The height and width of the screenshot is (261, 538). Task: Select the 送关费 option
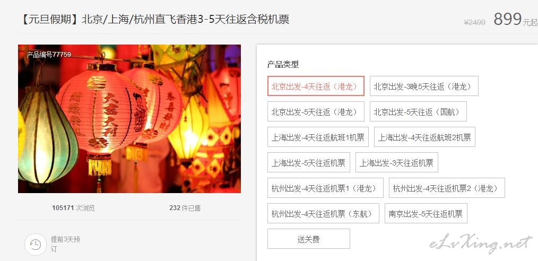[308, 239]
